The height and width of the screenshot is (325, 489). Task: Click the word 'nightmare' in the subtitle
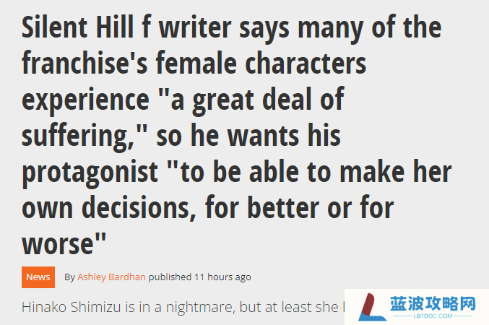click(x=199, y=308)
